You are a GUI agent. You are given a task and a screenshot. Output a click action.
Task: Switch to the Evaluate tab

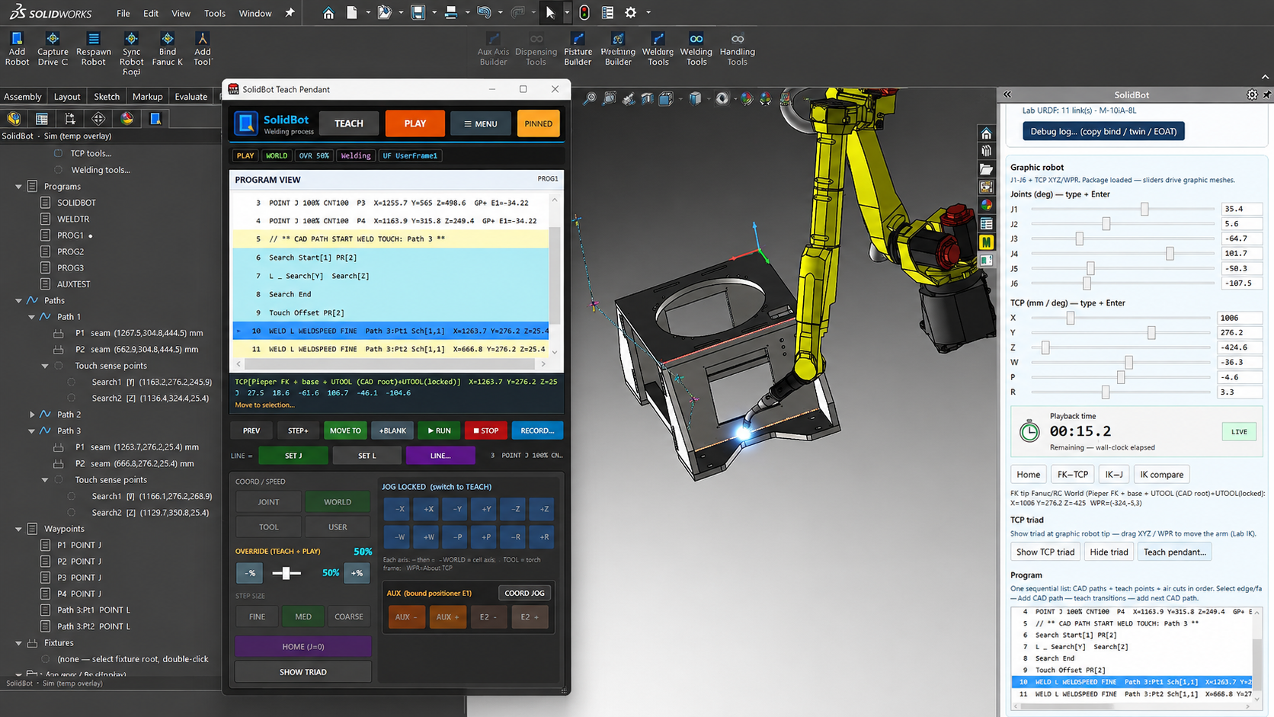191,97
